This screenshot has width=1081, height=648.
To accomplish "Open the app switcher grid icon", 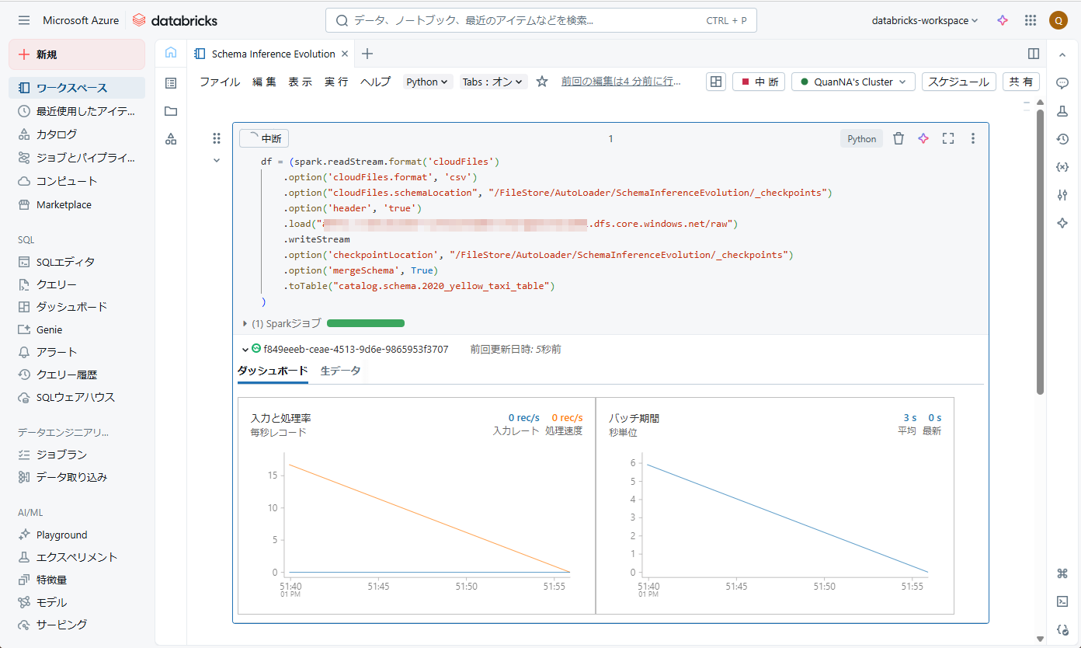I will (1031, 21).
